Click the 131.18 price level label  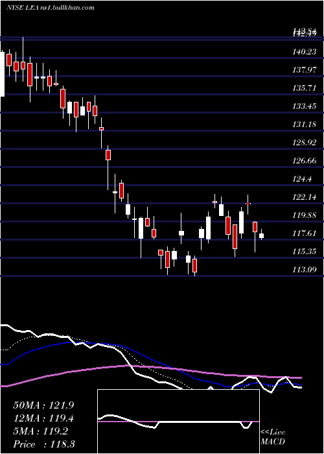coord(305,125)
